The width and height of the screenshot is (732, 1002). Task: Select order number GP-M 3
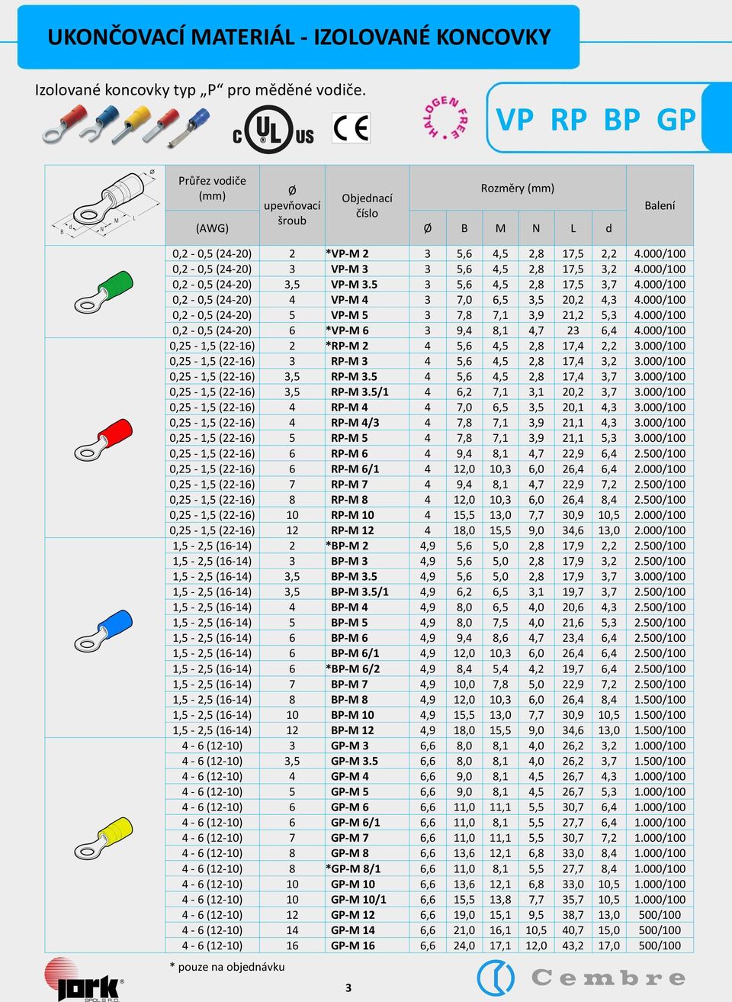[x=349, y=746]
